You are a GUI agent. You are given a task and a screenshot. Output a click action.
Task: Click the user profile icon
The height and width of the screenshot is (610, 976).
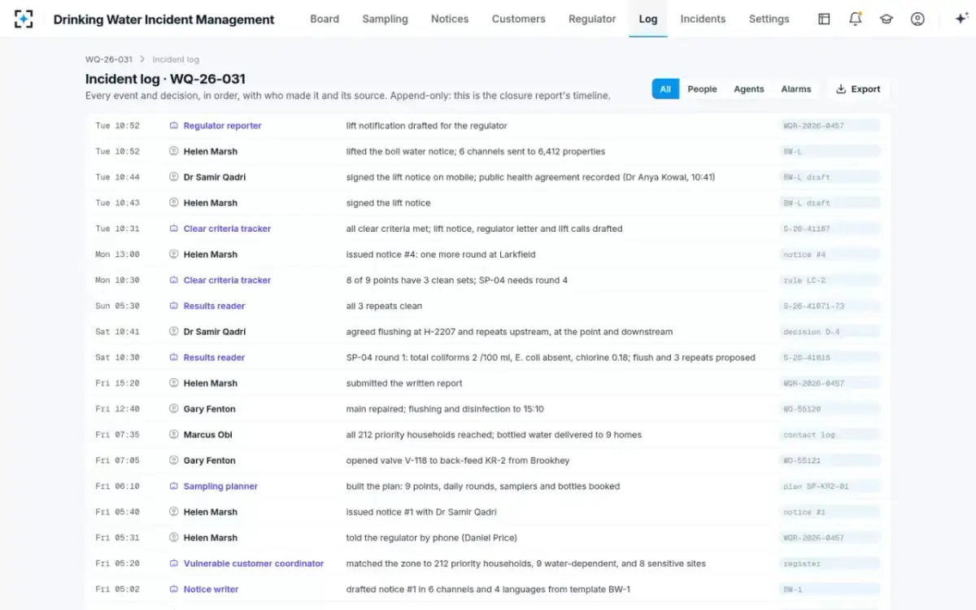pyautogui.click(x=917, y=19)
